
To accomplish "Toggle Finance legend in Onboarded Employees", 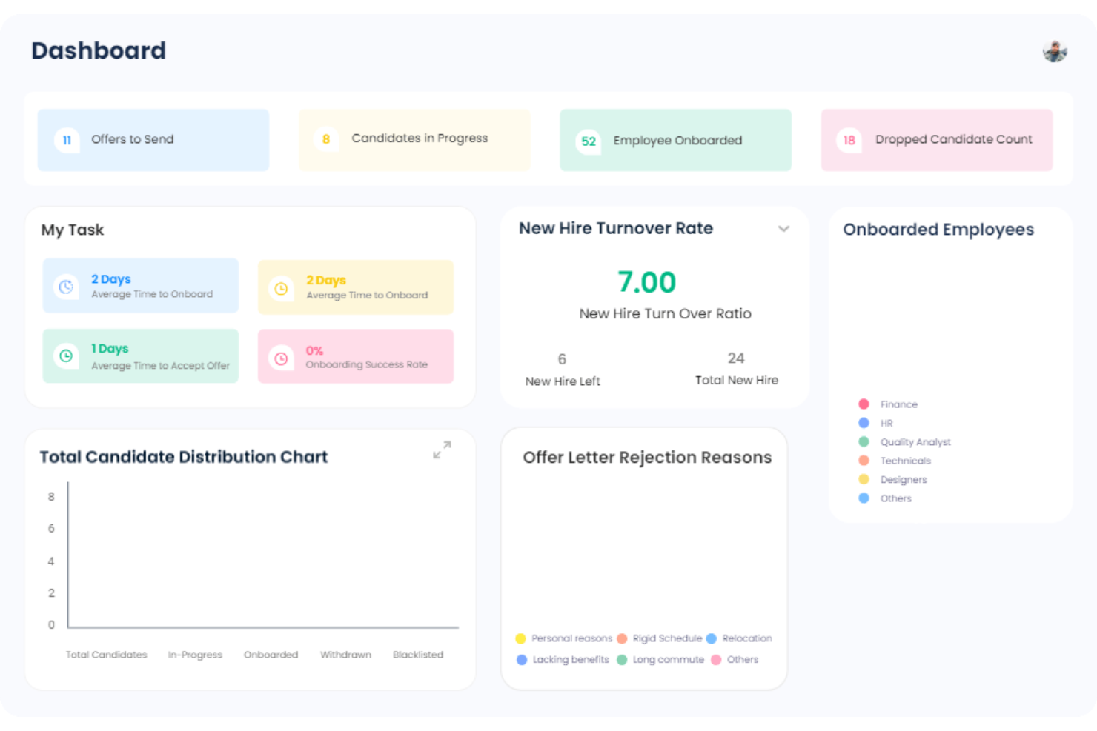I will (888, 404).
